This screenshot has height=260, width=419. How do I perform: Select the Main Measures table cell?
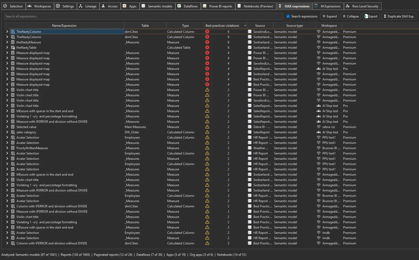[135, 127]
